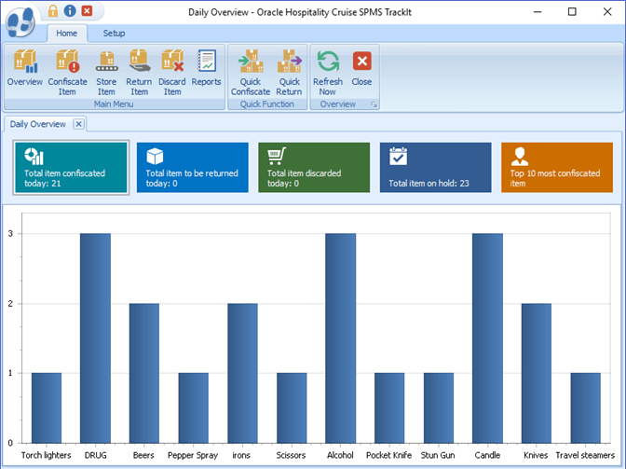This screenshot has height=469, width=626.
Task: Click the irons bar in chart
Action: pos(242,373)
